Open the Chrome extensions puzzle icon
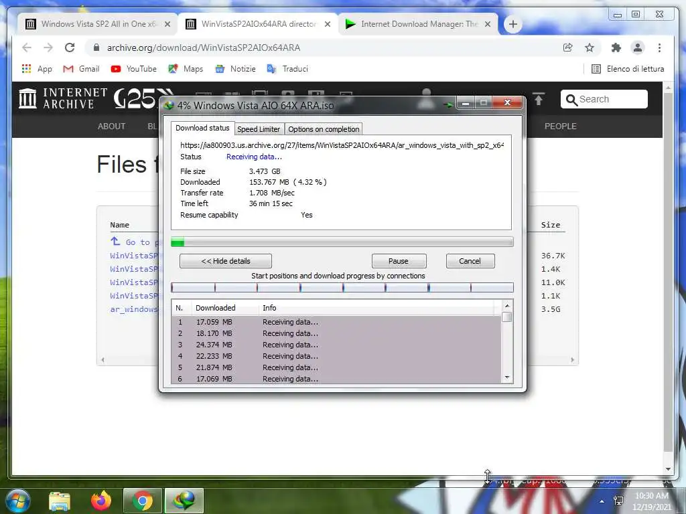The width and height of the screenshot is (686, 514). tap(616, 48)
